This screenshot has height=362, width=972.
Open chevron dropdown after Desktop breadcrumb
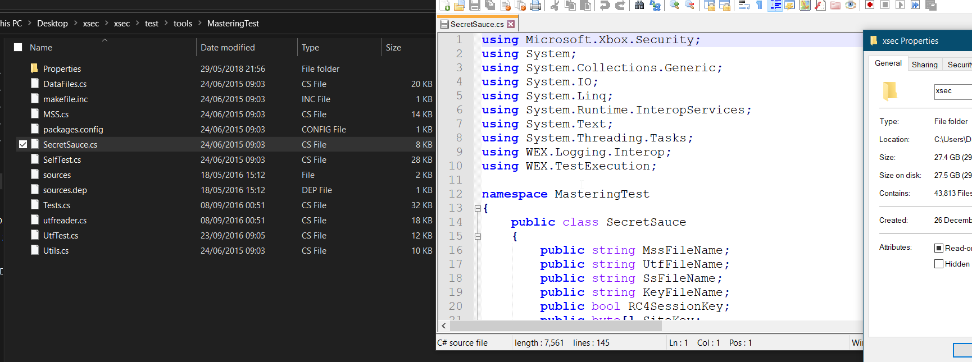(x=75, y=23)
